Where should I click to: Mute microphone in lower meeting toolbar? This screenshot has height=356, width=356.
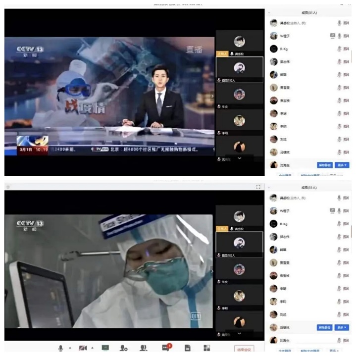point(60,348)
